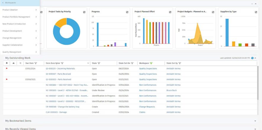Open Amitabh Verma link in CLM-000003 row
262x130 pixels.
pos(174,112)
